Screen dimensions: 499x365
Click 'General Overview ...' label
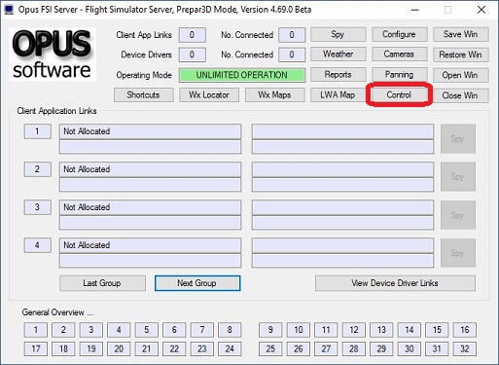[x=57, y=312]
